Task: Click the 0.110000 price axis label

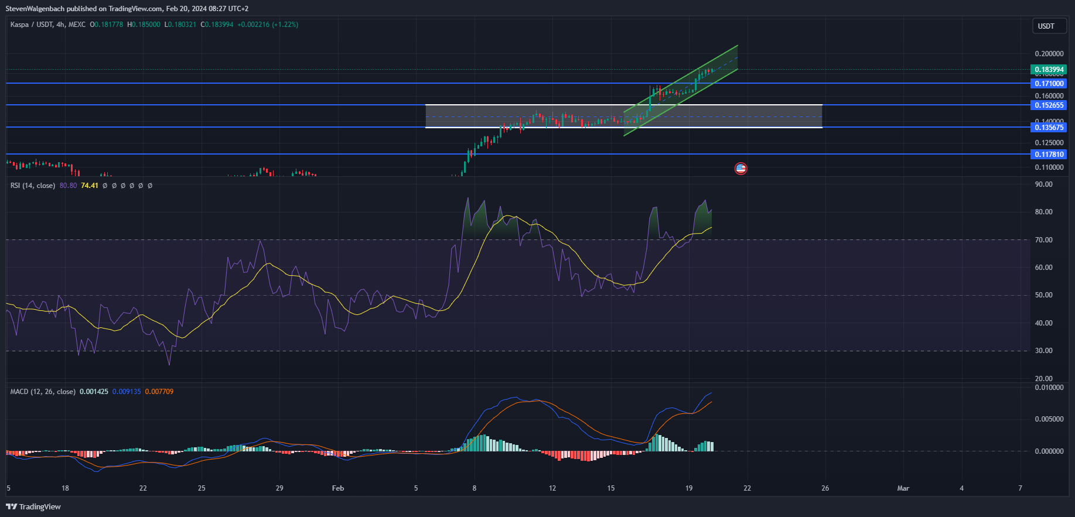Action: click(1049, 167)
